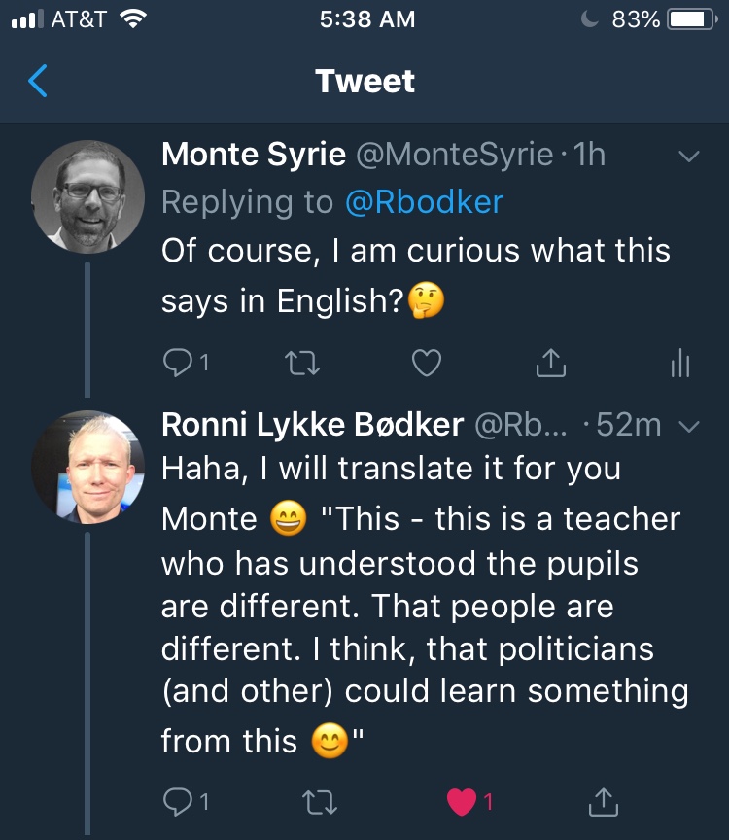View analytics for Monte Syrie's tweet
The image size is (729, 840).
[680, 363]
